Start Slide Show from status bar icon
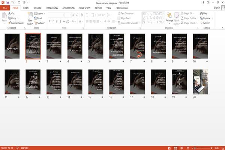Screen dimensions: 225x150 tap(188, 148)
